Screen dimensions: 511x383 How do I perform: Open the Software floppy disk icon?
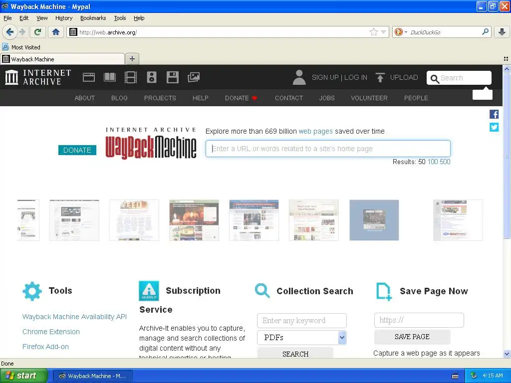tap(172, 77)
